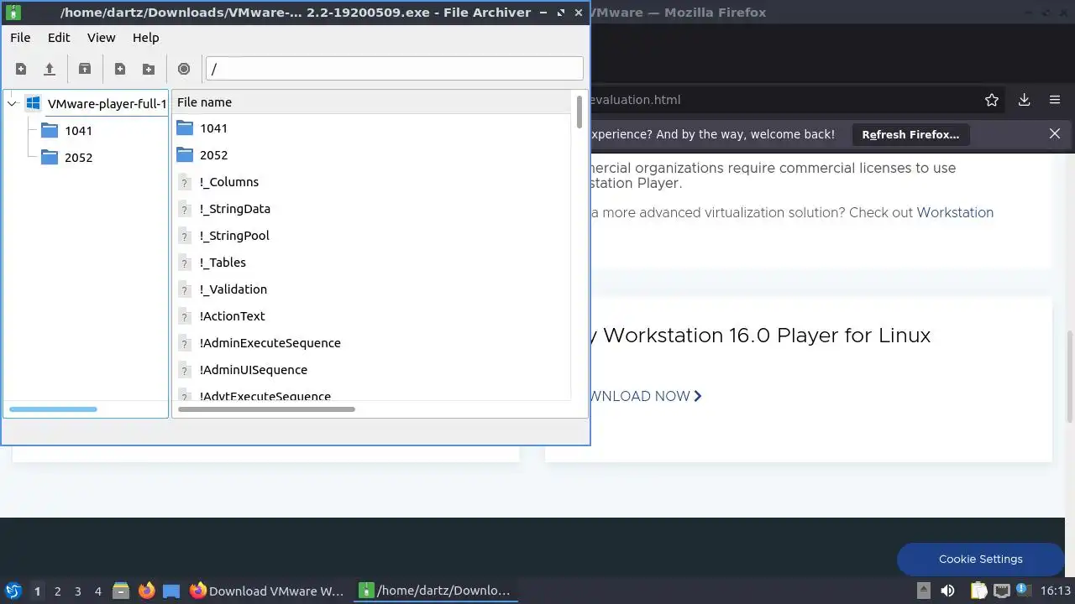Viewport: 1075px width, 604px height.
Task: Click the show desktop panel icon
Action: 171,591
